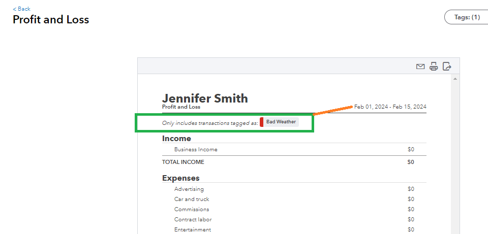Click the scrollbar up arrow in the report
Screen dimensions: 488x234
click(454, 79)
